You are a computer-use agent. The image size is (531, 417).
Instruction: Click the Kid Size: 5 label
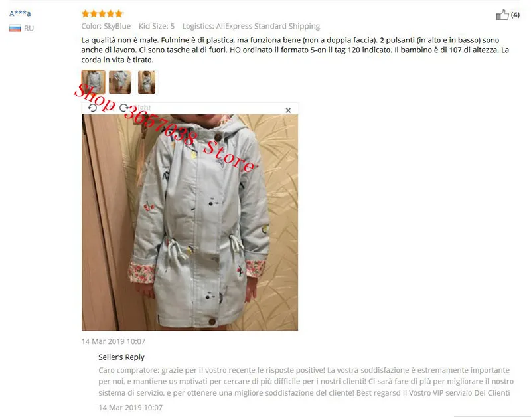click(x=157, y=26)
